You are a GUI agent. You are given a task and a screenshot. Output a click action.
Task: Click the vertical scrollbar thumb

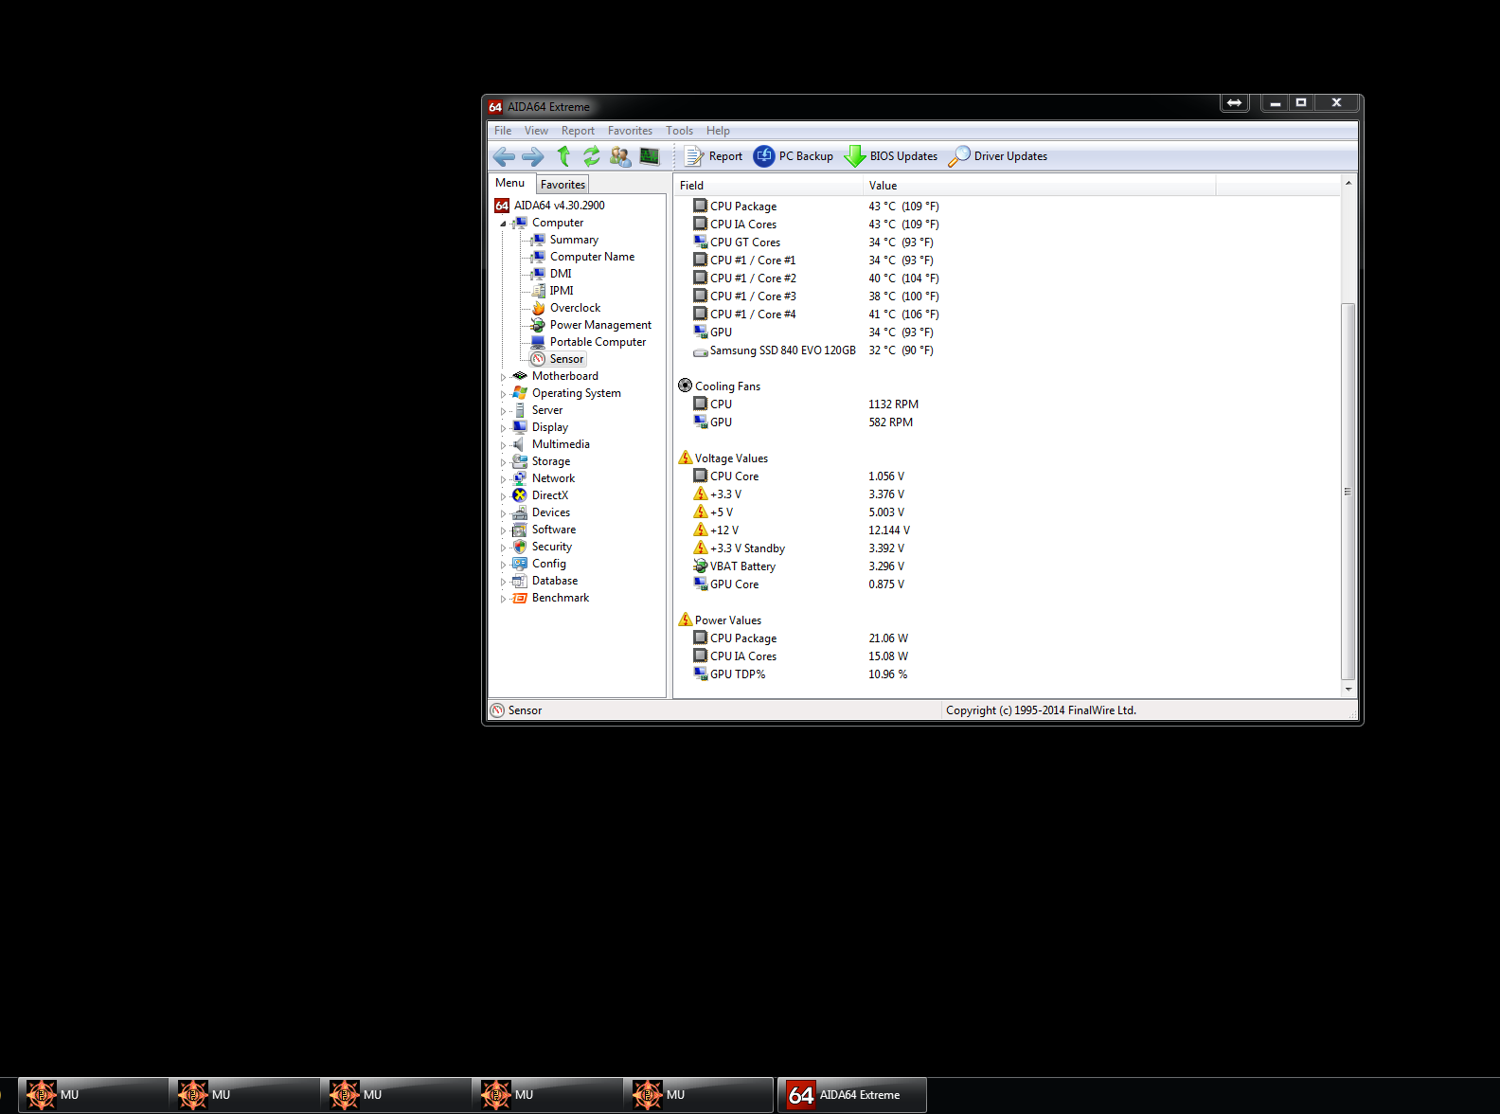[1348, 492]
